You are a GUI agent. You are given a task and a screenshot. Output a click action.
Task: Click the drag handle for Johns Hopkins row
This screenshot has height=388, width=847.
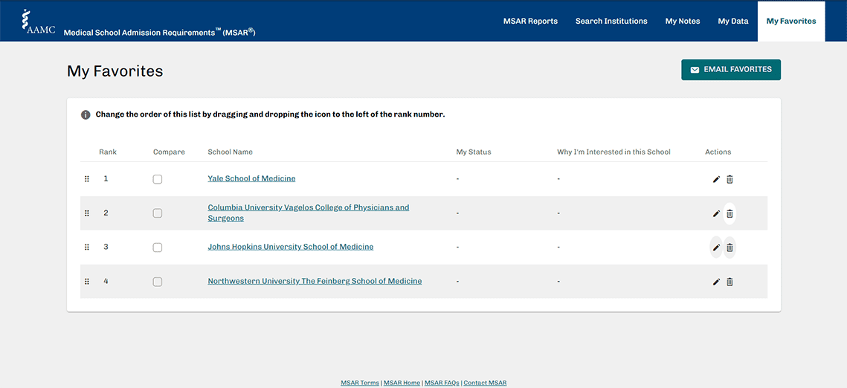click(x=86, y=248)
